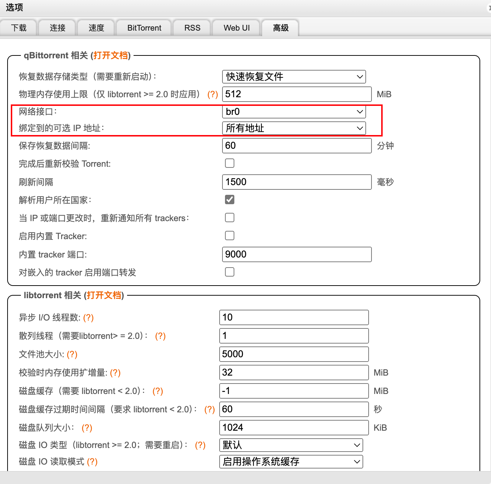Viewport: 491px width, 484px height.
Task: Uncheck the 解析用户所在国家 checkbox
Action: (x=230, y=200)
